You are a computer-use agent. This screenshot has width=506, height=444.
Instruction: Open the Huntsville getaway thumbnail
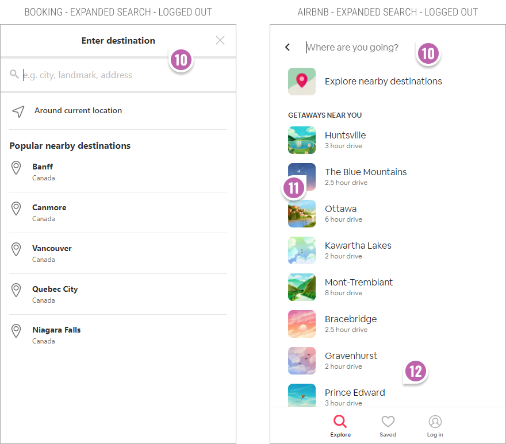coord(302,140)
